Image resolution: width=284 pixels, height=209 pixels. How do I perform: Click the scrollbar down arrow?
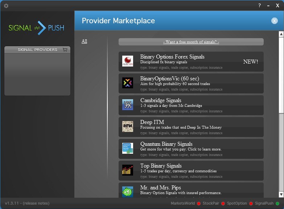(281, 194)
